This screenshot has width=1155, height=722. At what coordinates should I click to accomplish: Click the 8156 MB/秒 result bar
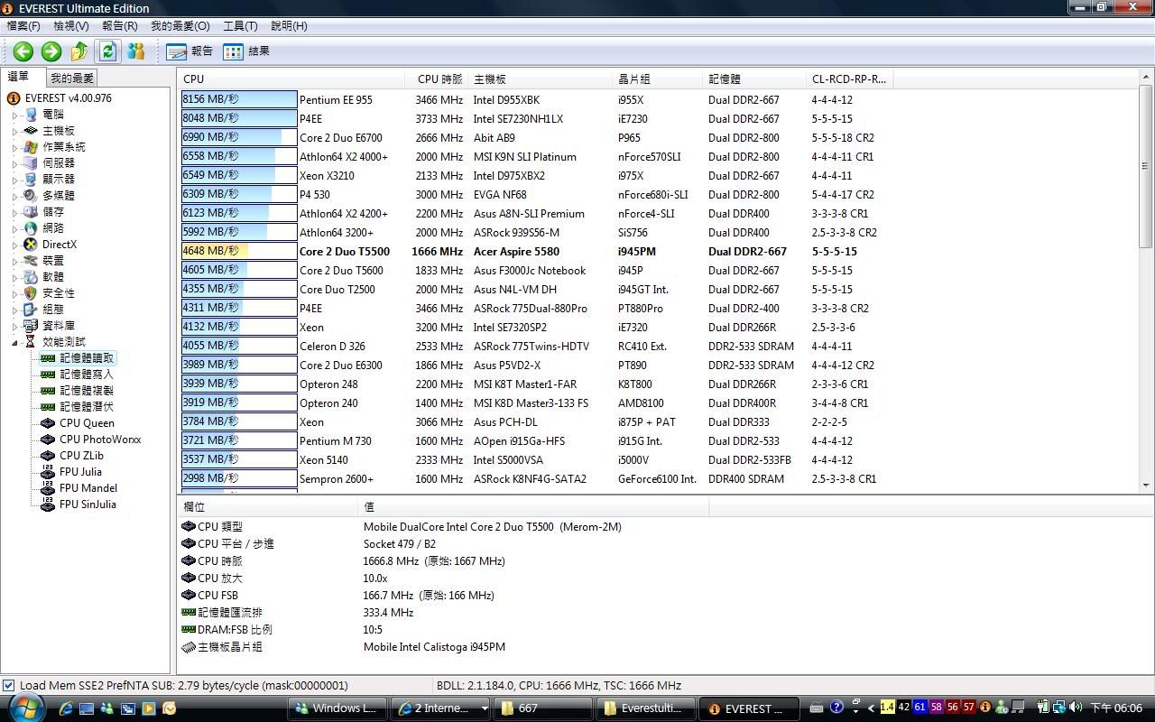coord(239,99)
